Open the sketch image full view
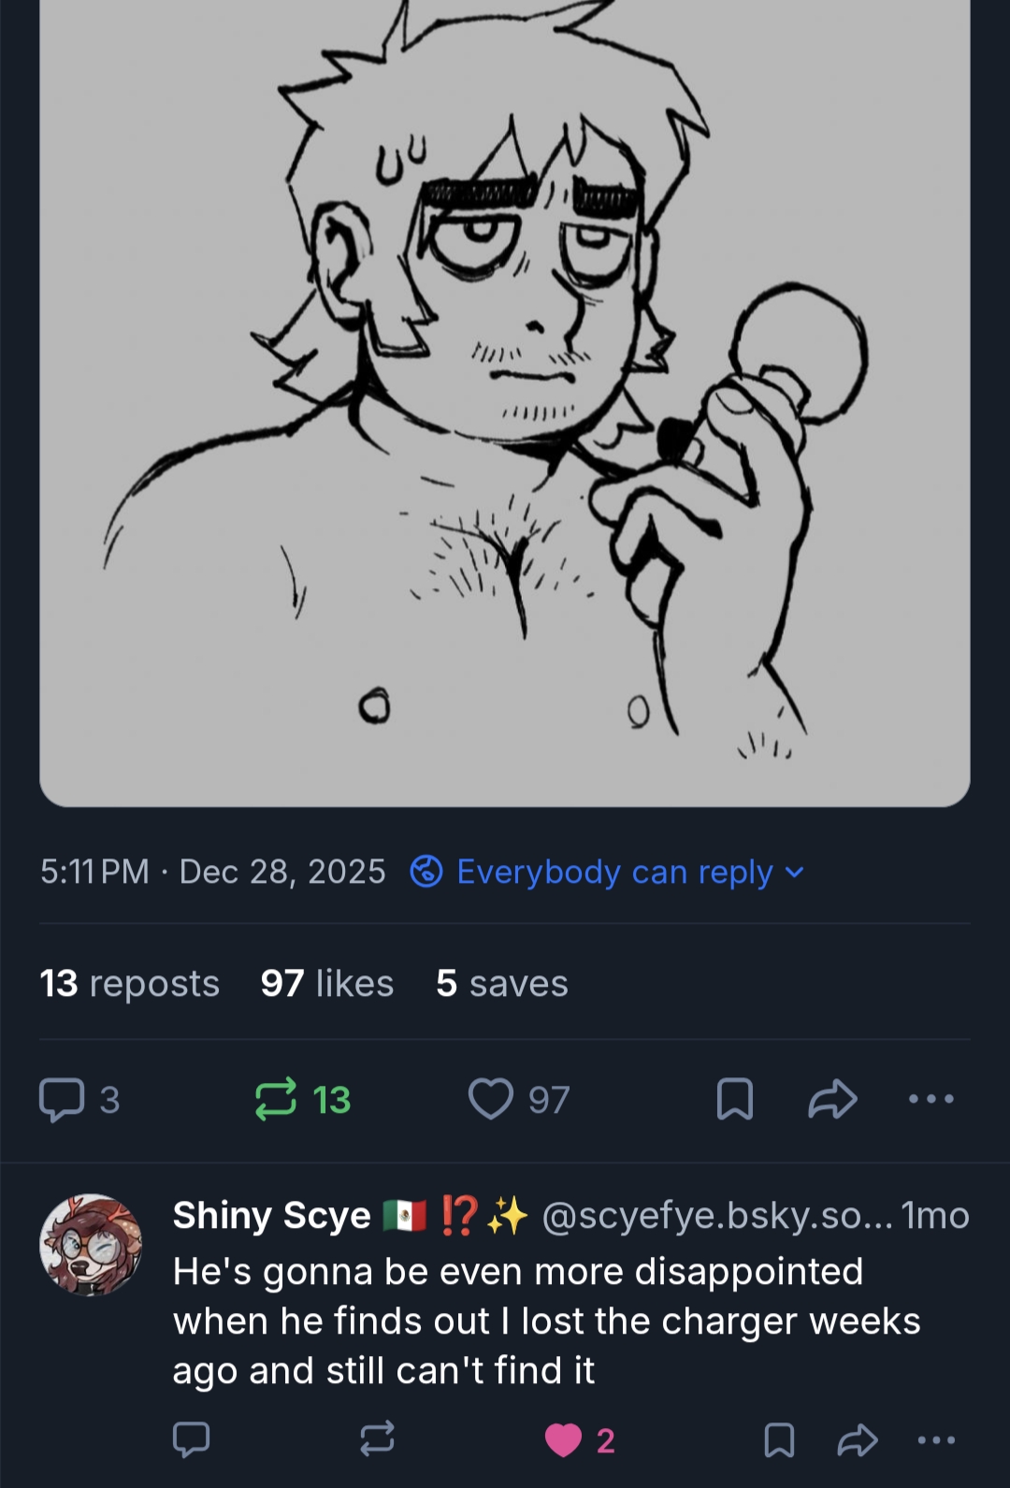Screen dimensions: 1010x1488 (505, 402)
